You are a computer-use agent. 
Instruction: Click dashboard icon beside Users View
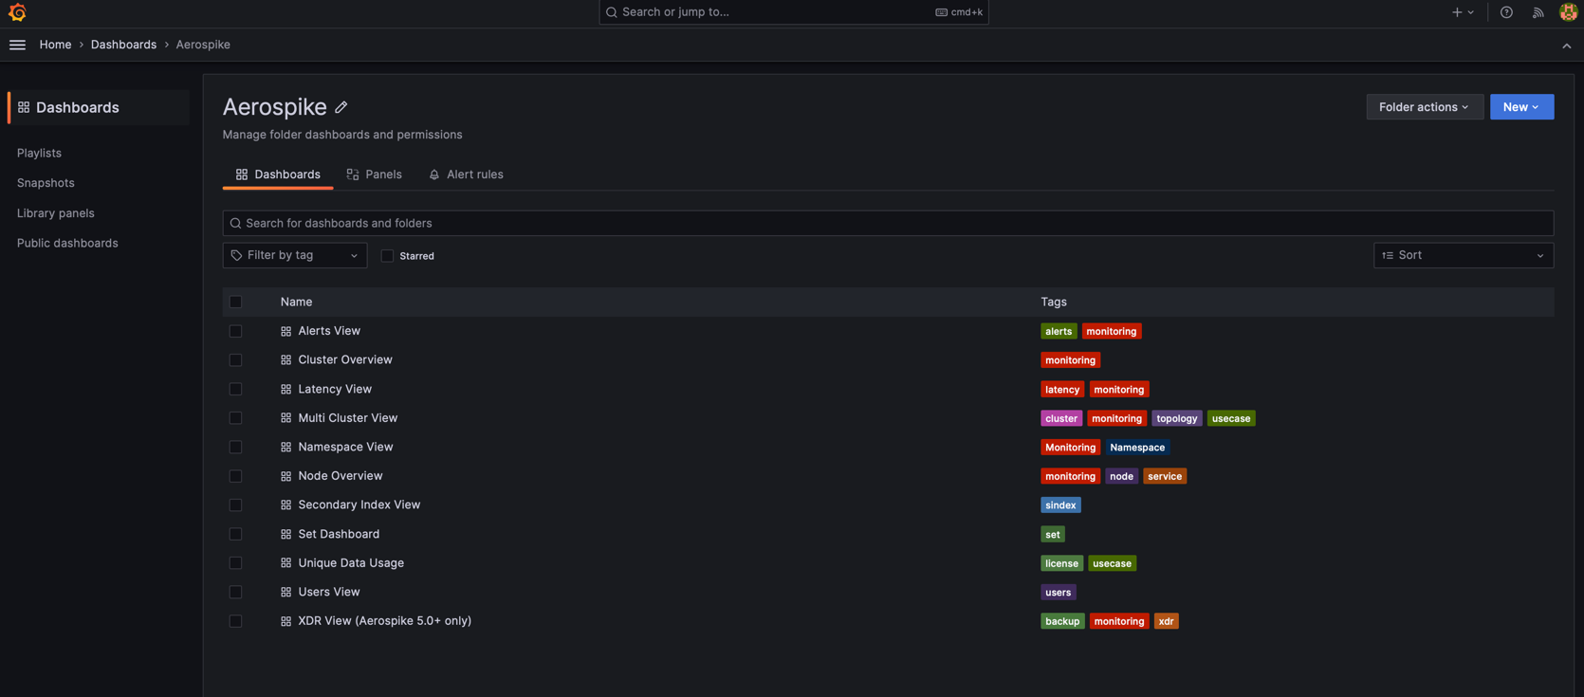click(x=285, y=592)
